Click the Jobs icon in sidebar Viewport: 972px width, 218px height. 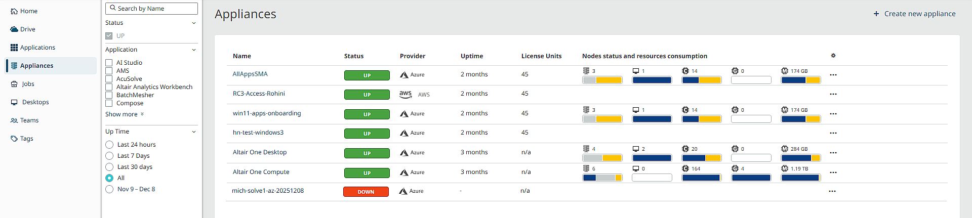(x=14, y=84)
